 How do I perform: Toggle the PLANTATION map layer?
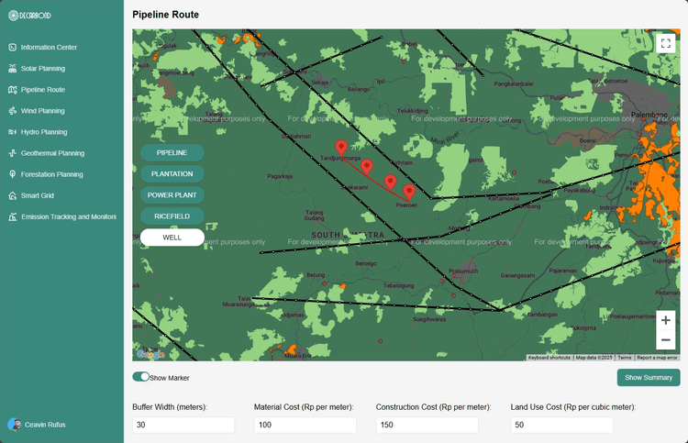click(172, 173)
